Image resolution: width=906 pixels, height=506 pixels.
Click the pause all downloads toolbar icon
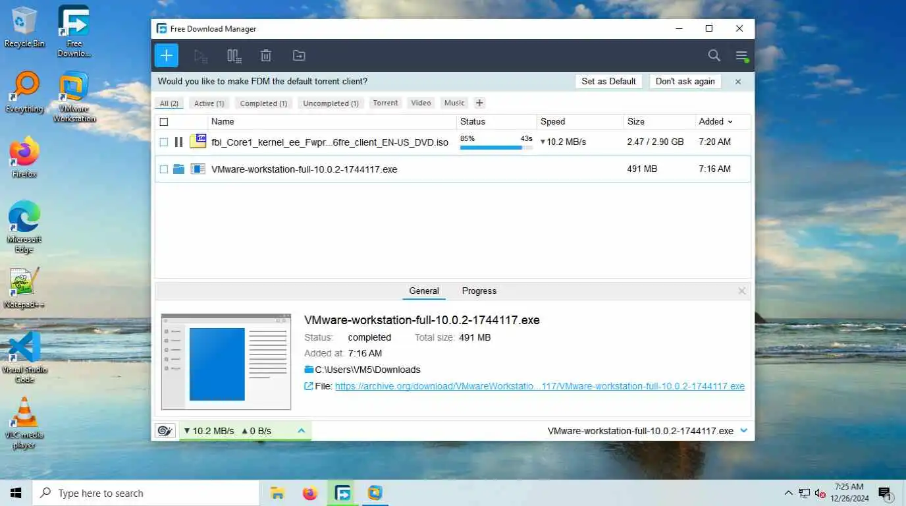pyautogui.click(x=234, y=56)
